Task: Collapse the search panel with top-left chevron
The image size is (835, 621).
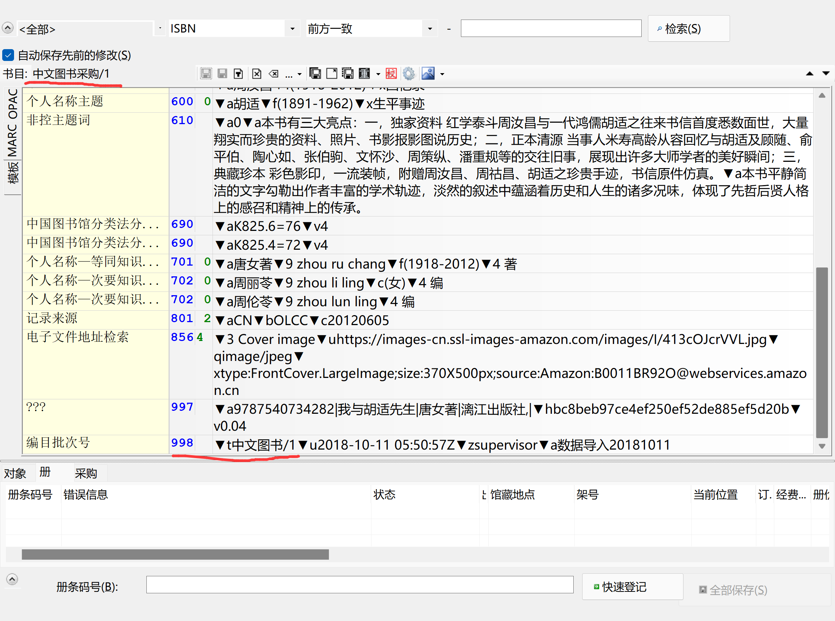Action: click(7, 28)
